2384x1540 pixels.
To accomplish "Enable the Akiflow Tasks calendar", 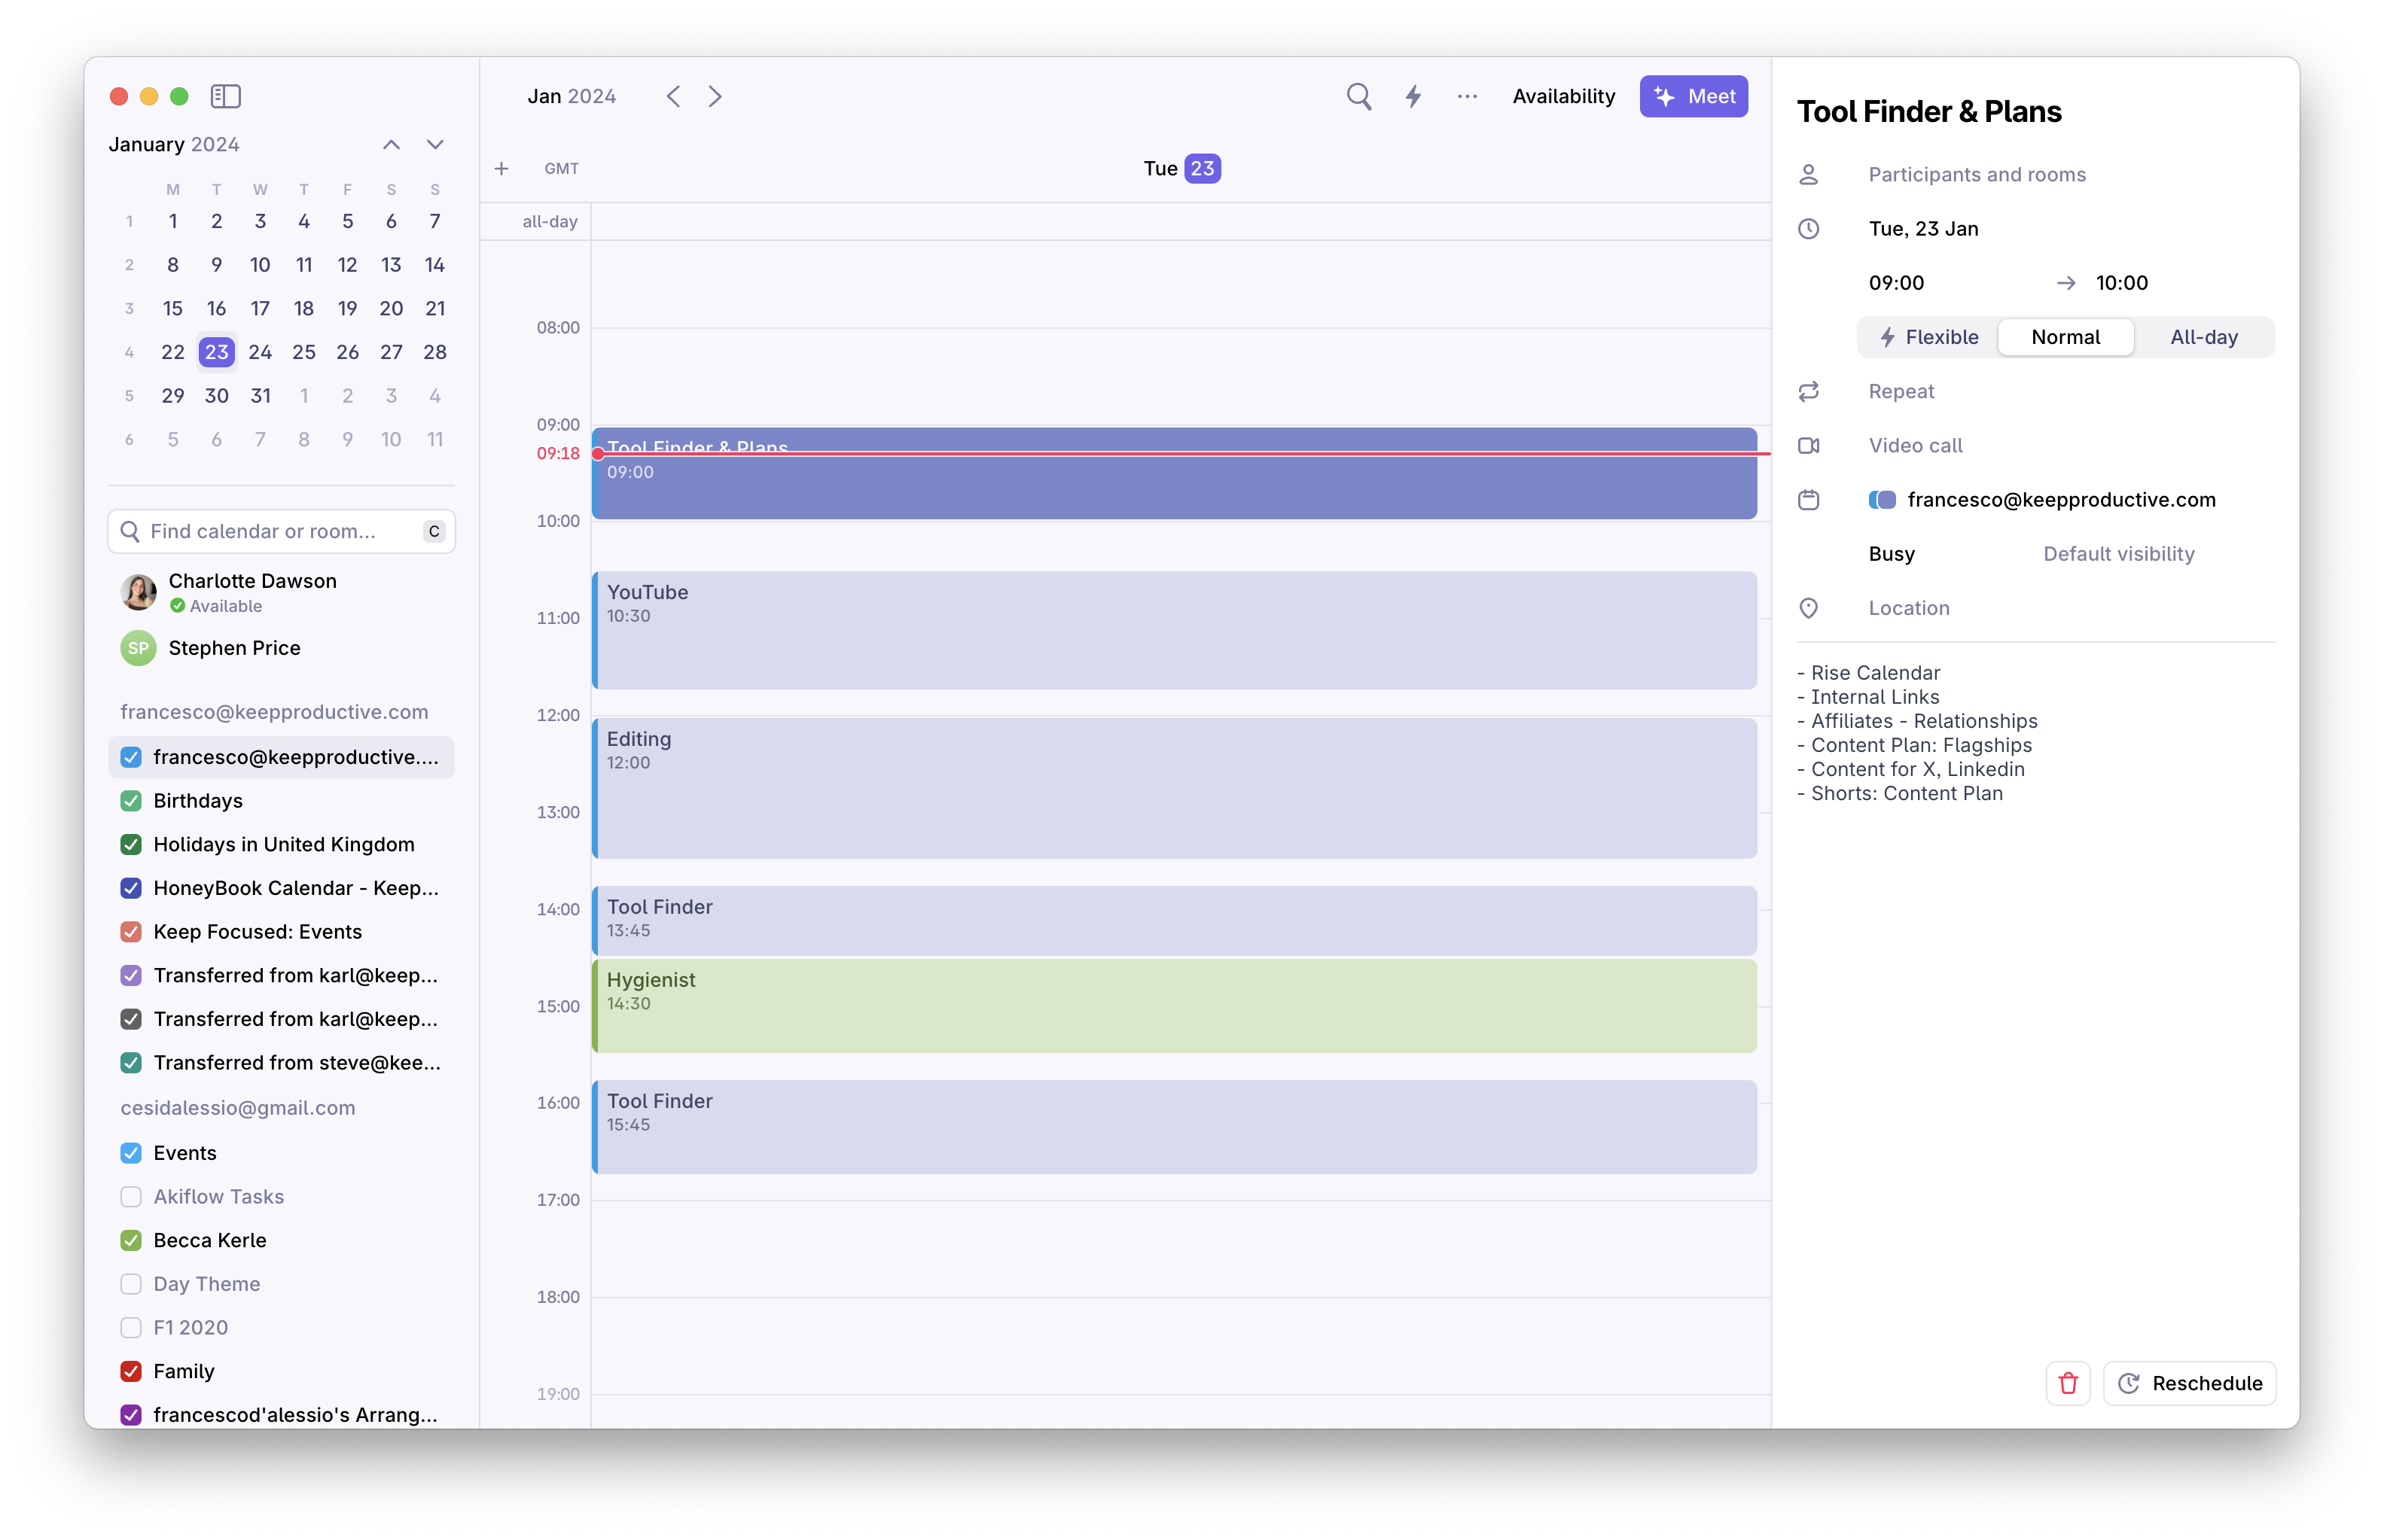I will [x=131, y=1196].
